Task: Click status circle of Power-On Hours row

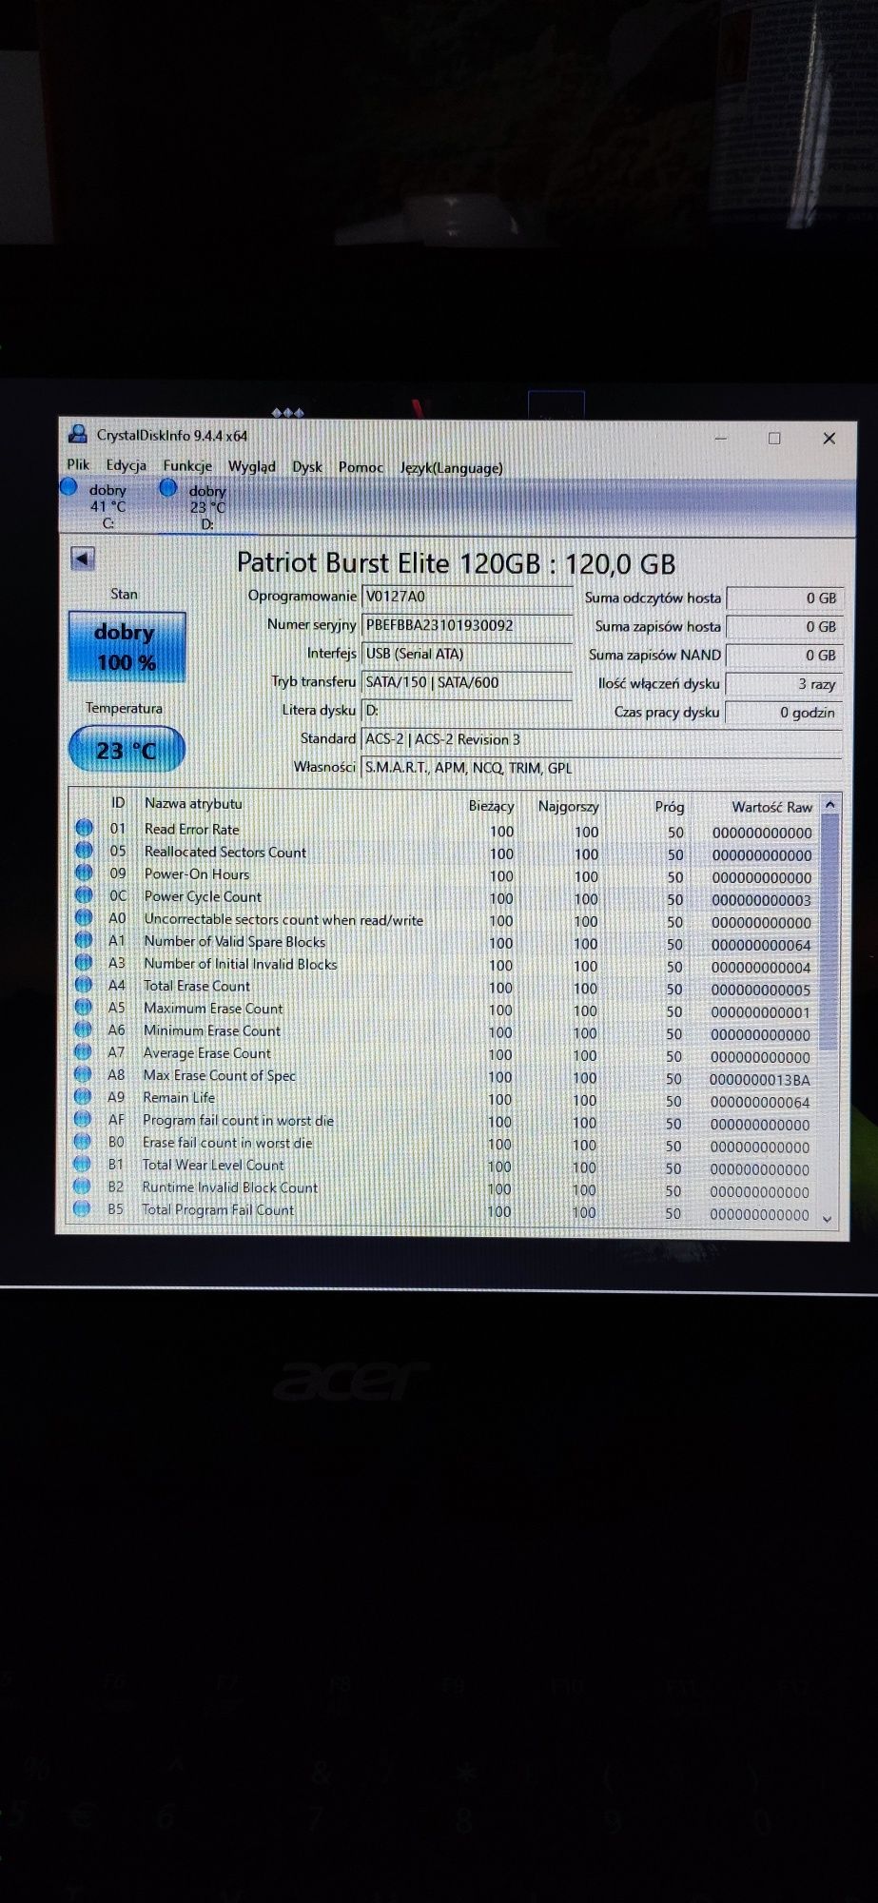Action: (84, 873)
